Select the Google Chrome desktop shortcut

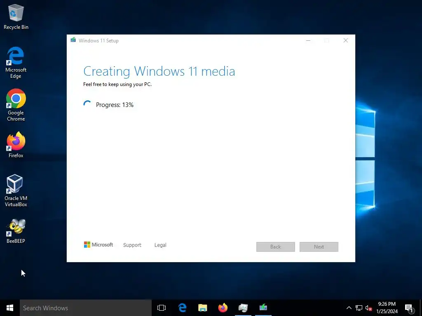click(16, 105)
